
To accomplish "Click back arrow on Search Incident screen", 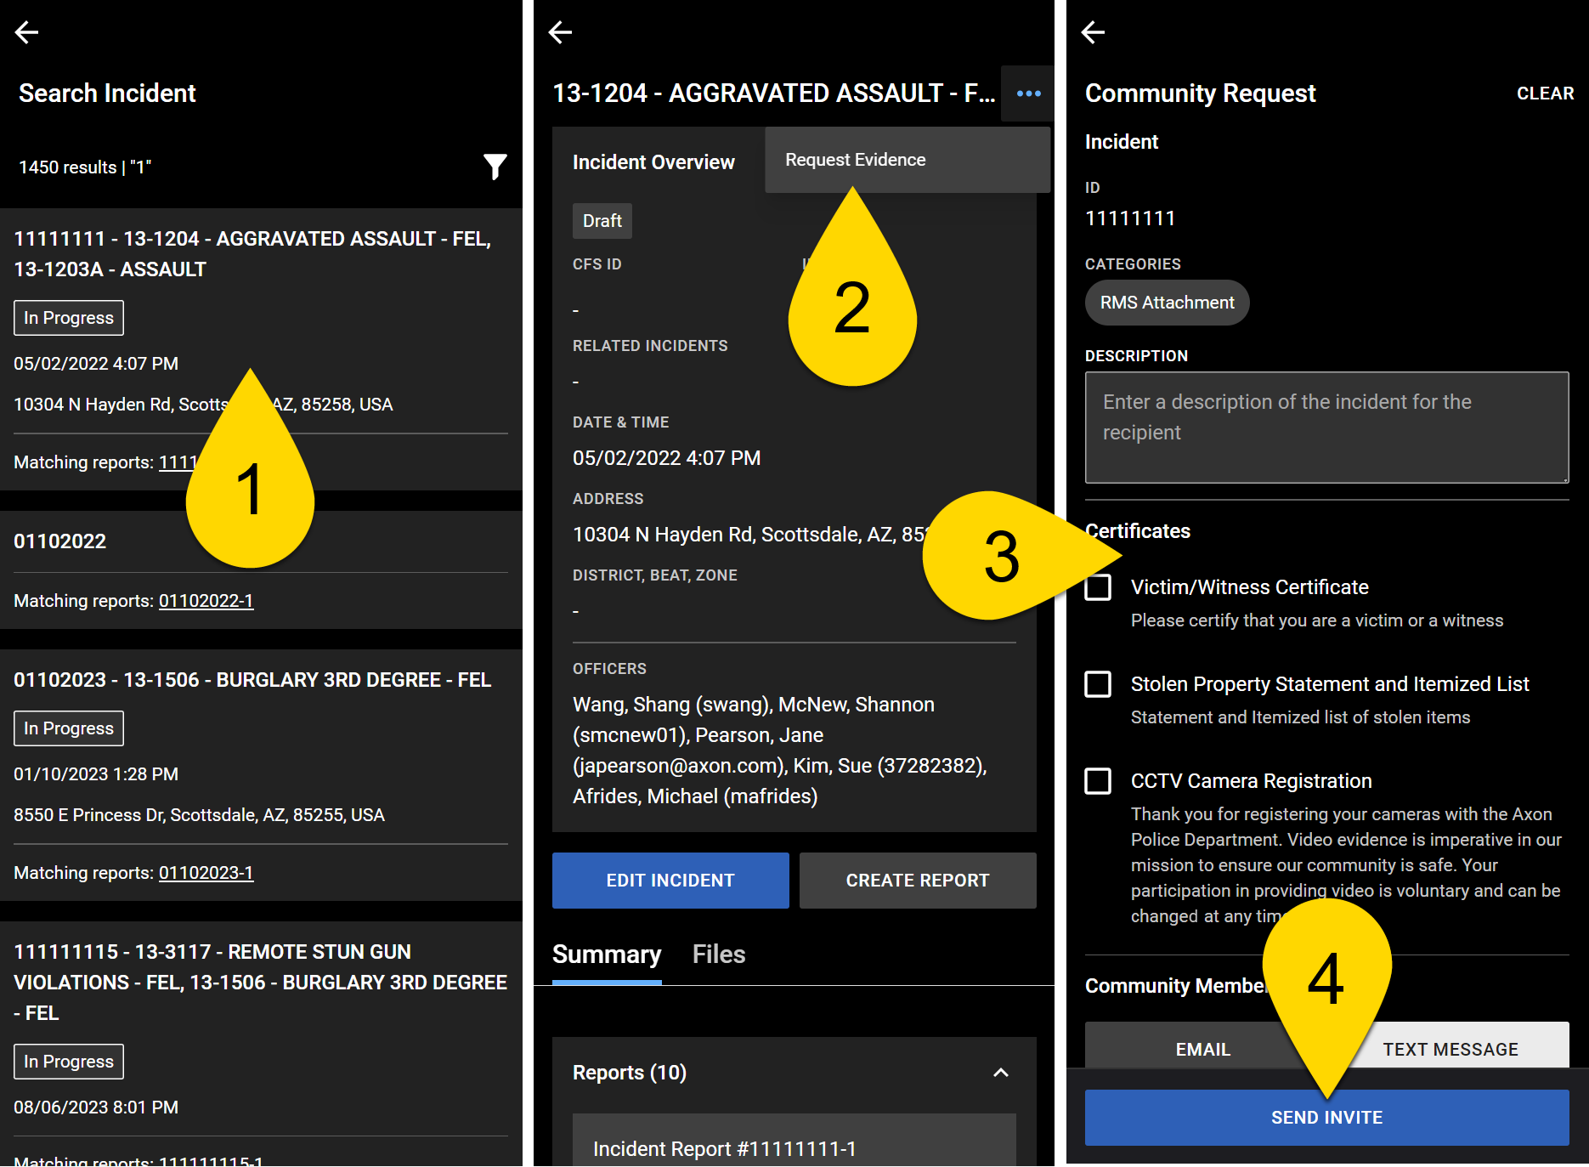I will [x=27, y=32].
